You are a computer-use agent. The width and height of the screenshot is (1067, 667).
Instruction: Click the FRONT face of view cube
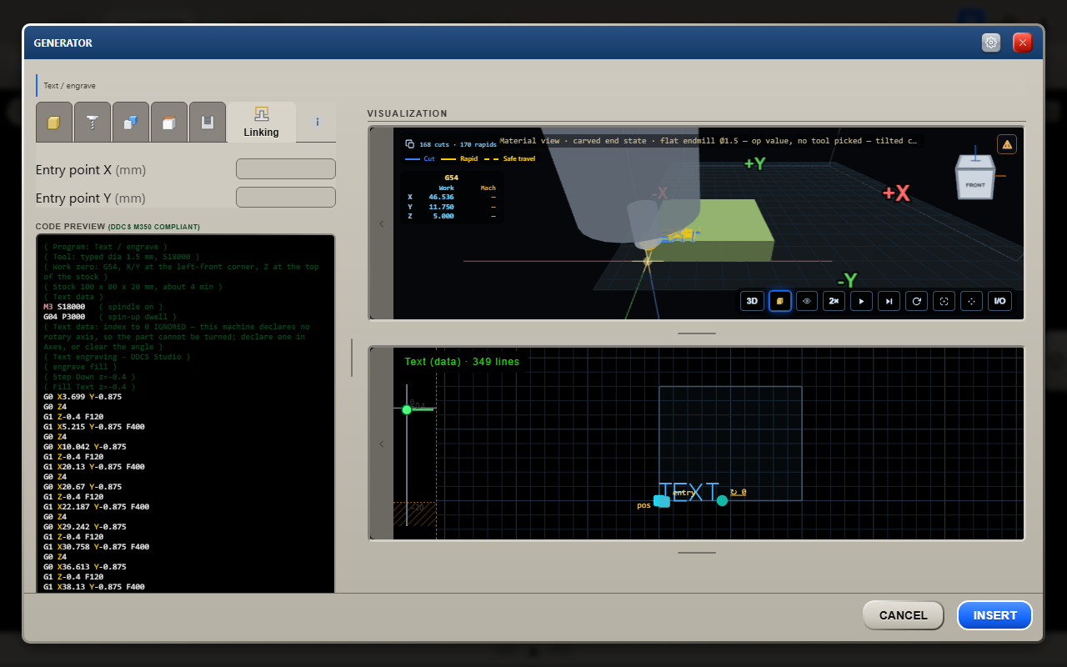coord(974,183)
